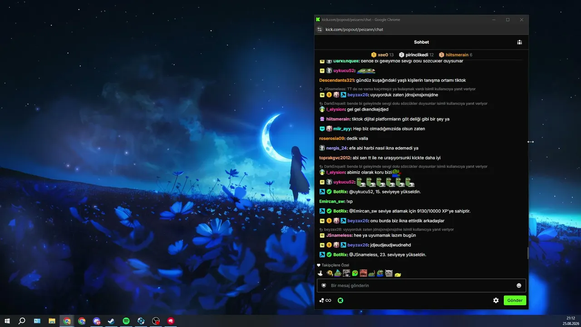Viewport: 581px width, 327px height.
Task: Click the green Kick logo icon below message box
Action: coord(340,300)
